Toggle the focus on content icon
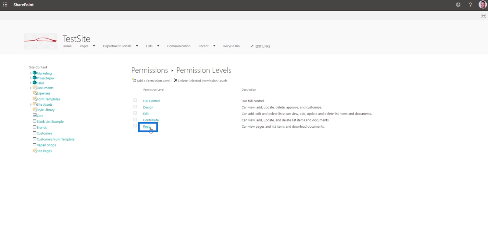The height and width of the screenshot is (244, 488). 483,16
